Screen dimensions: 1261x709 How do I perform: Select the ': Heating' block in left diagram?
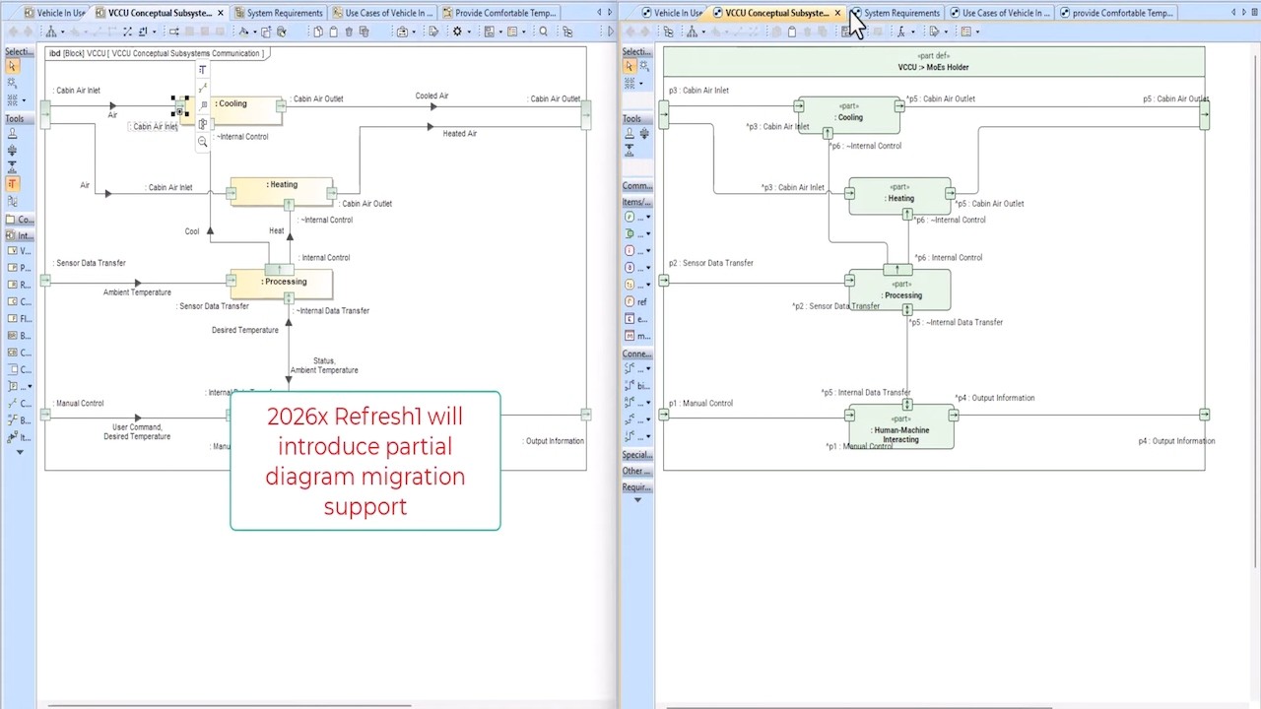[x=282, y=190]
